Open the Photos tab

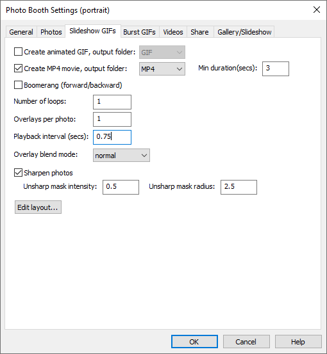click(x=51, y=32)
